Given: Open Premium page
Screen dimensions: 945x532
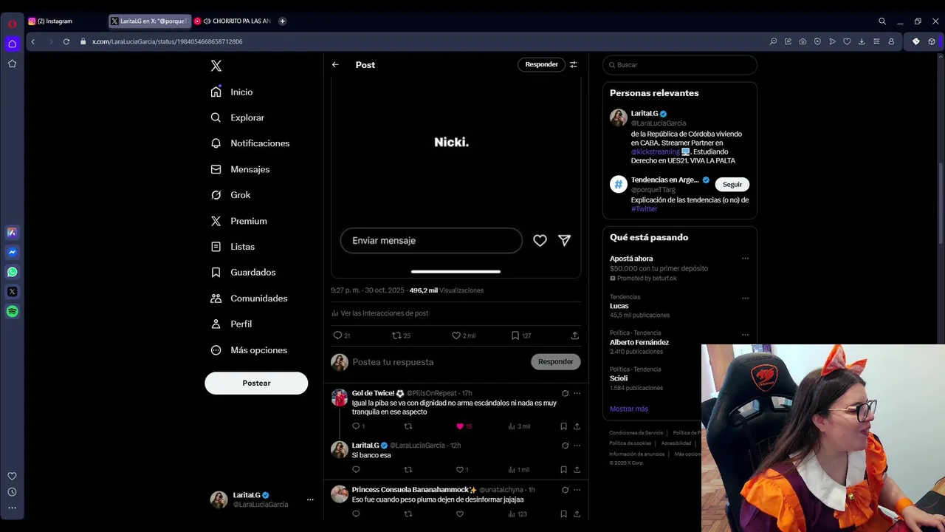Looking at the screenshot, I should click(238, 221).
